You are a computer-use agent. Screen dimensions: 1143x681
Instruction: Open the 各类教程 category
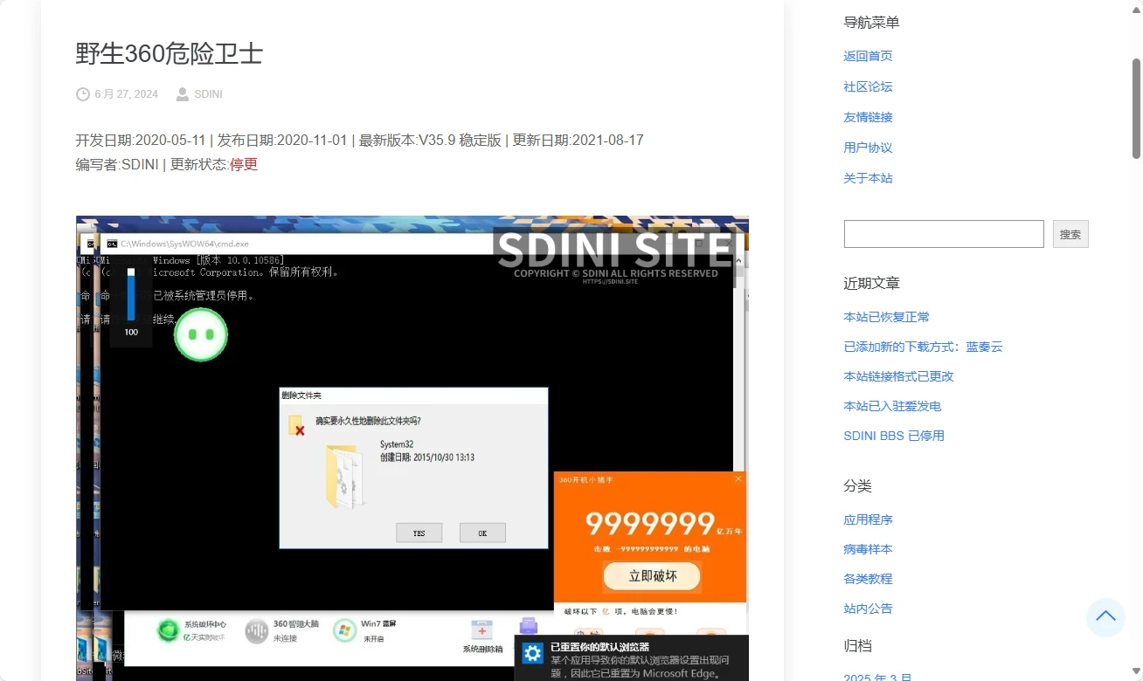[868, 579]
